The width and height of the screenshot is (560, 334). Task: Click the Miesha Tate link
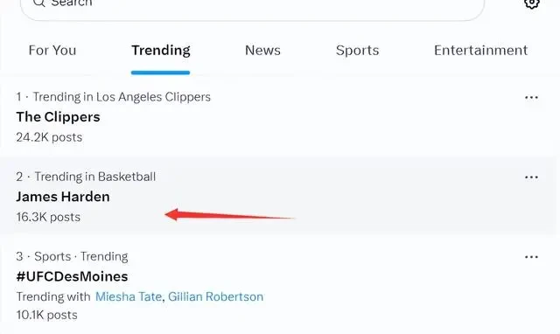129,296
